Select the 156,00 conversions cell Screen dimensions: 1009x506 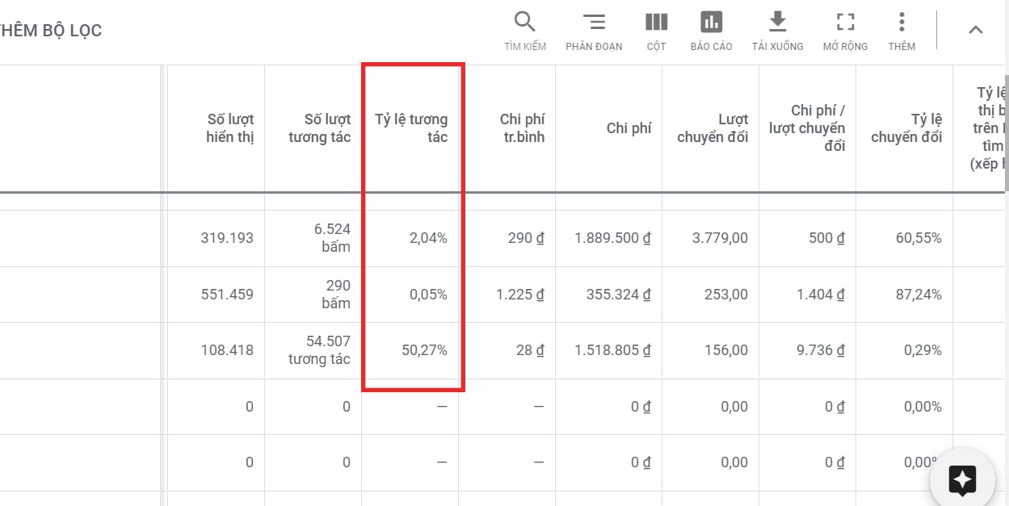[x=711, y=351]
